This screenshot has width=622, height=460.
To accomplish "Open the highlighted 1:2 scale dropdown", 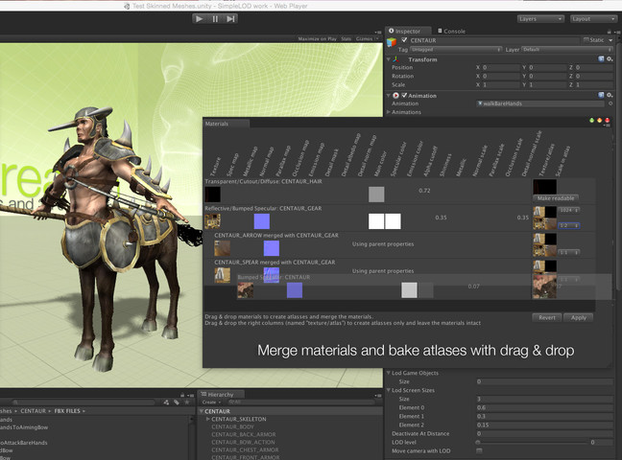I will pos(569,225).
